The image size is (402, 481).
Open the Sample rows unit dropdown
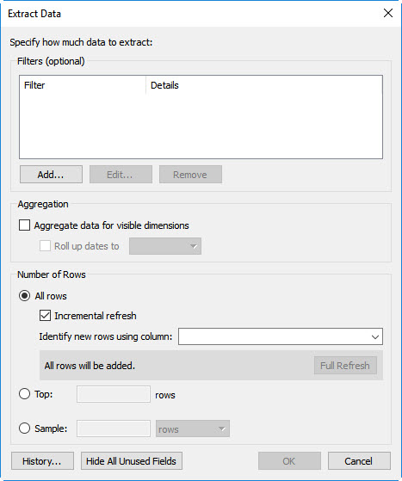pos(193,429)
